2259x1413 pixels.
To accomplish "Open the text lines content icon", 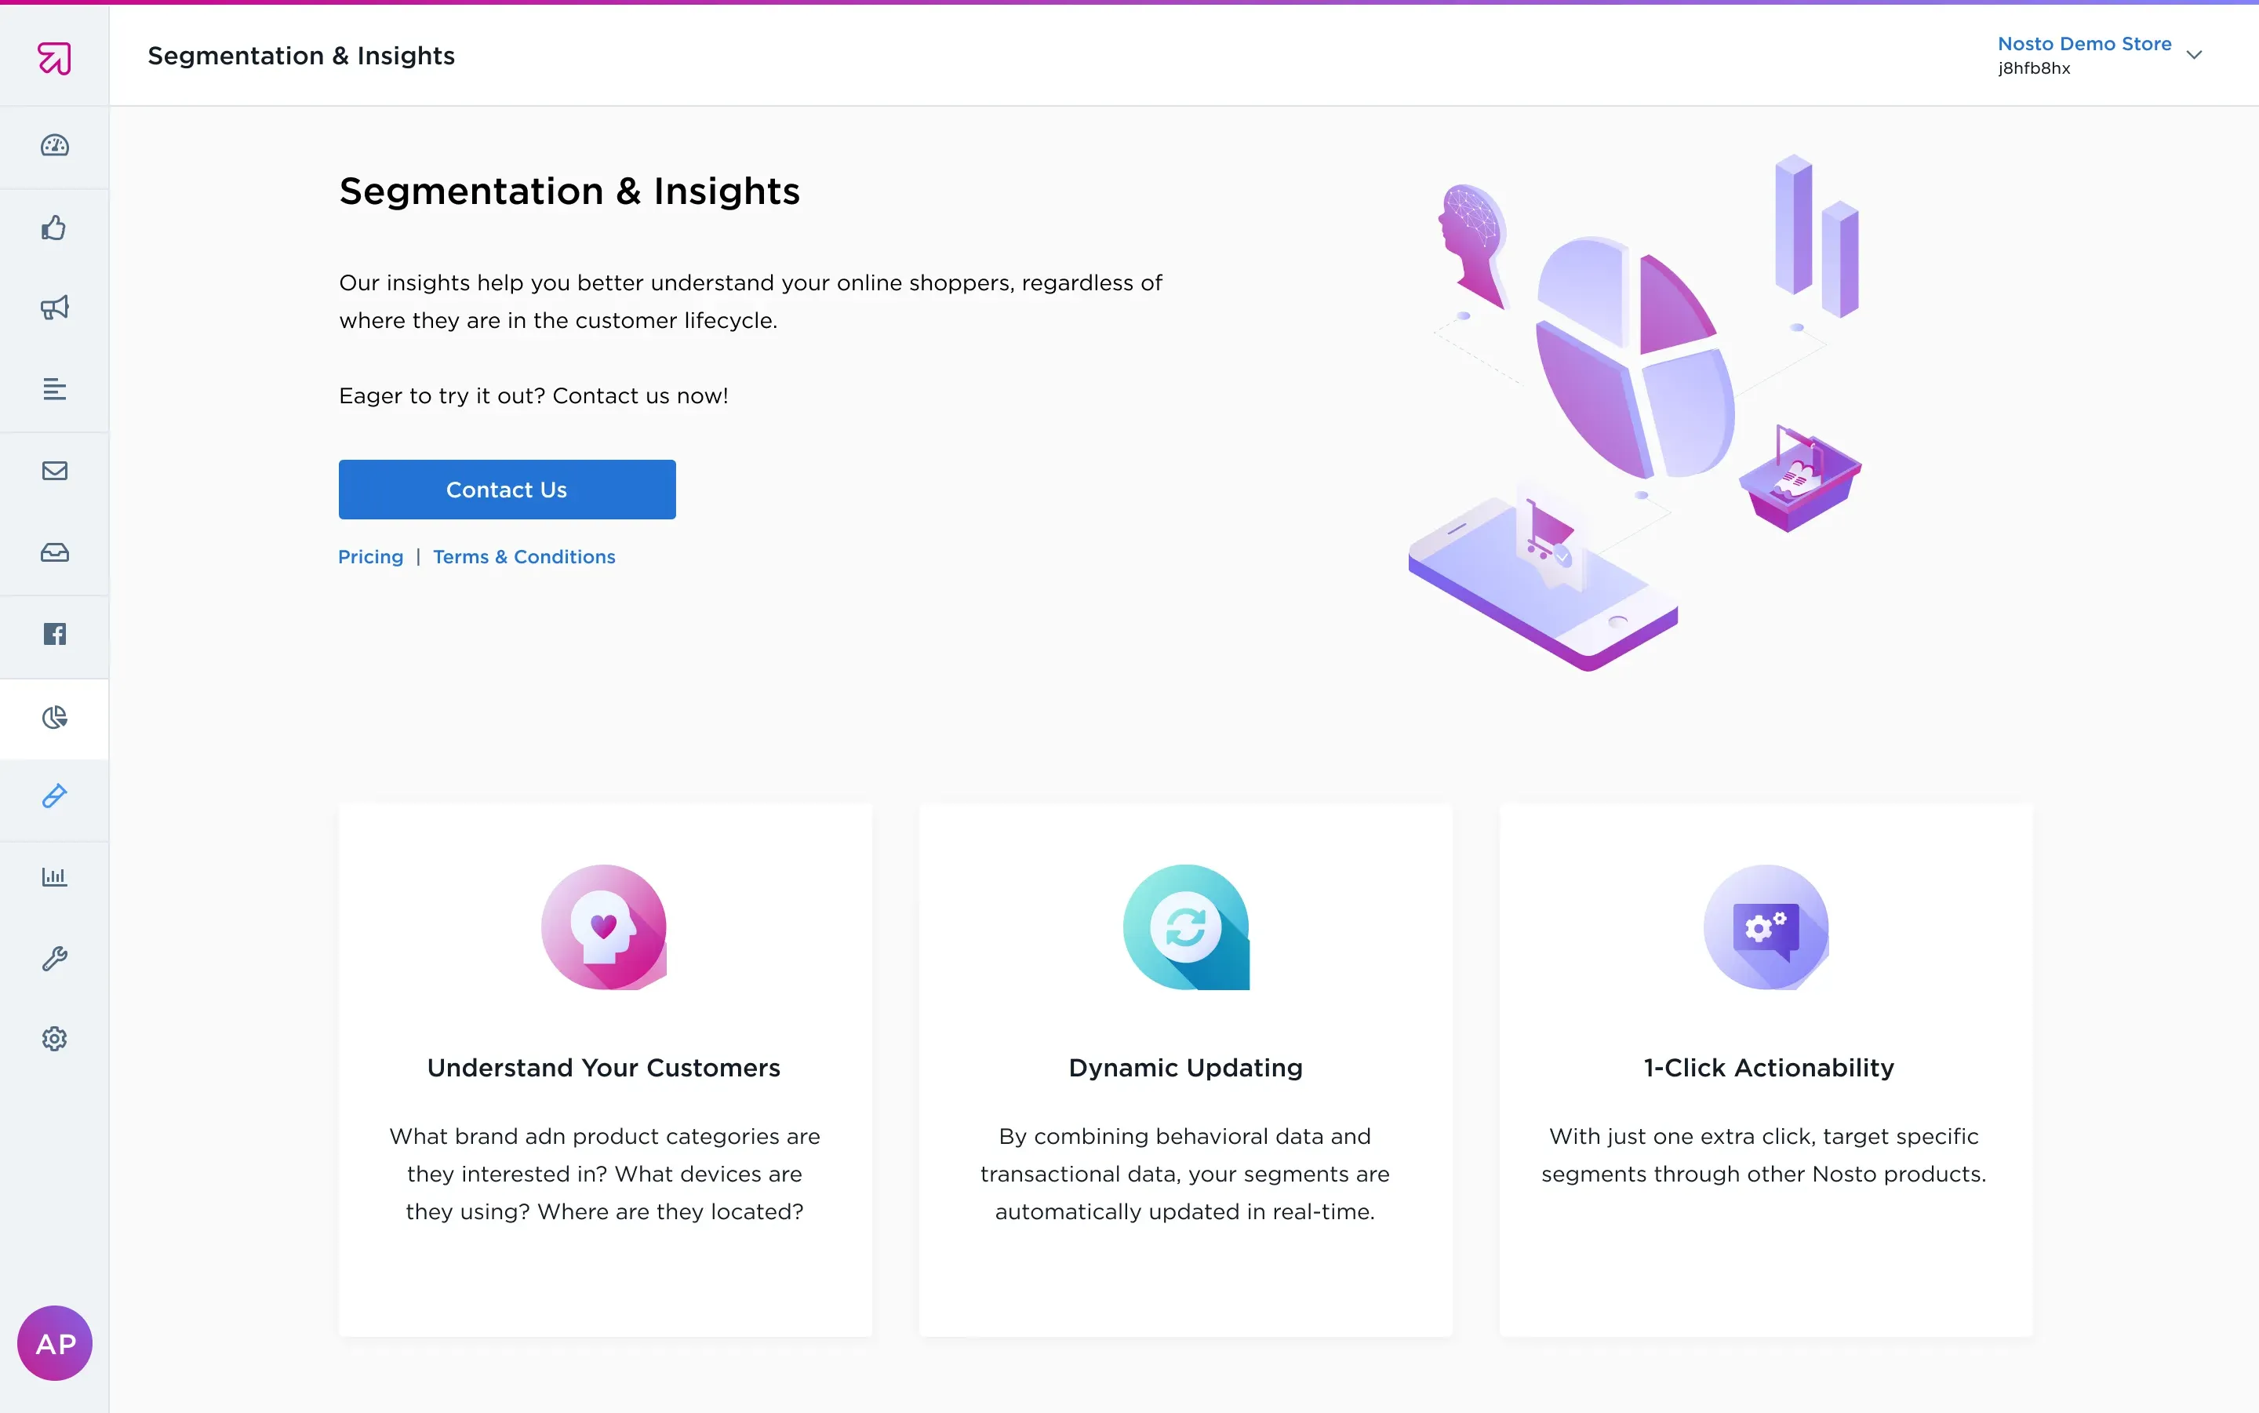I will coord(54,389).
